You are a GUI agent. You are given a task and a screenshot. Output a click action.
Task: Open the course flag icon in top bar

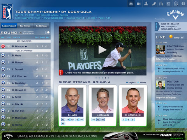coord(153,3)
